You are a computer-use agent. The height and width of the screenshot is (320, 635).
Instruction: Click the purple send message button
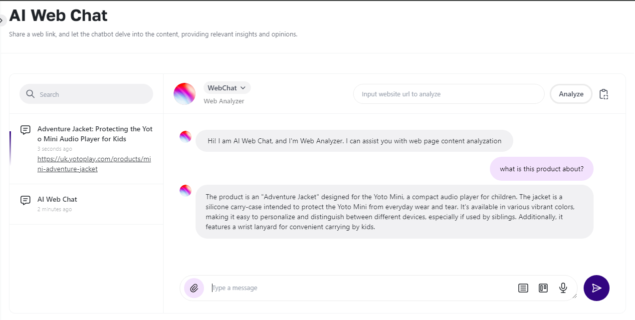click(596, 288)
